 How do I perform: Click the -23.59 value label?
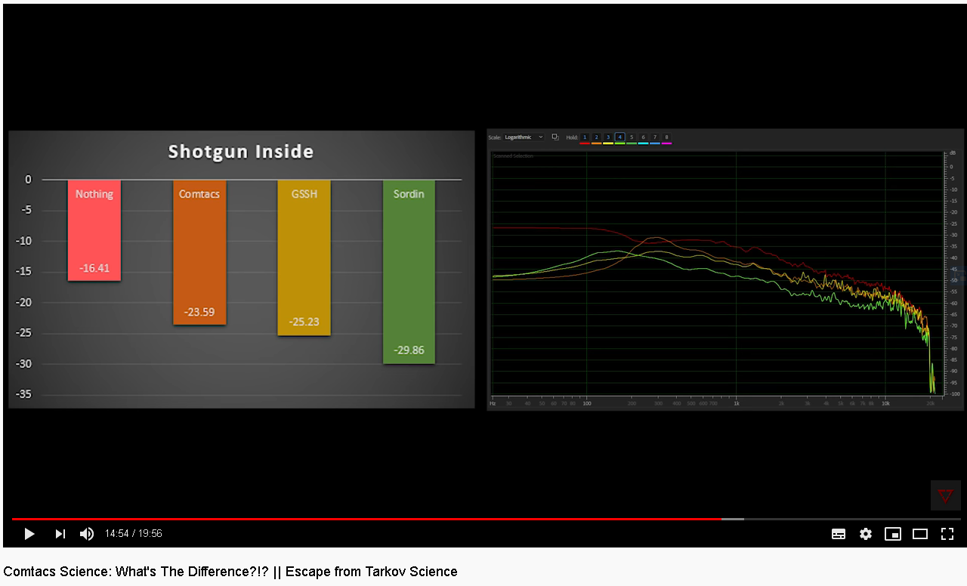pos(199,312)
